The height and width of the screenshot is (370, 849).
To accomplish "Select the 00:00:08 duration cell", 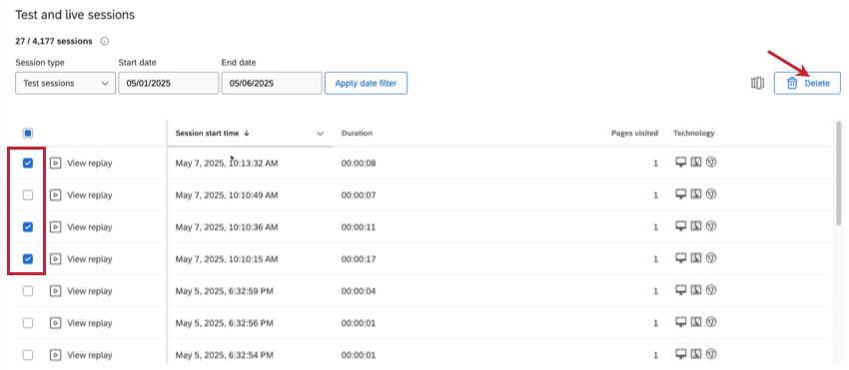I will pos(359,164).
